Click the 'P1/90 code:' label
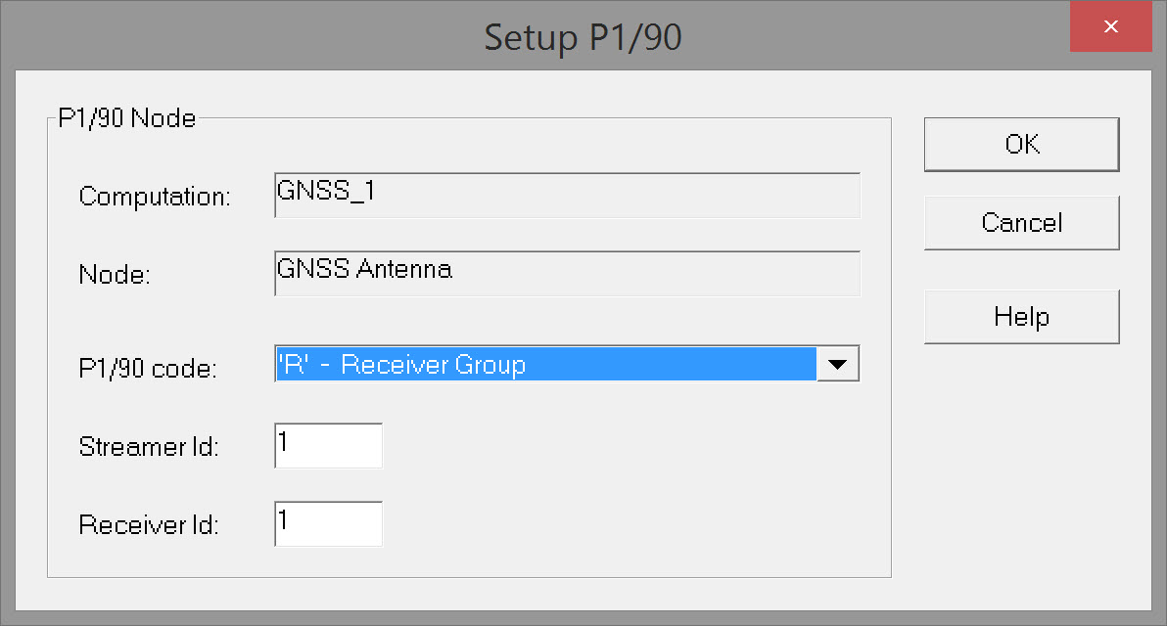This screenshot has width=1167, height=626. [148, 370]
